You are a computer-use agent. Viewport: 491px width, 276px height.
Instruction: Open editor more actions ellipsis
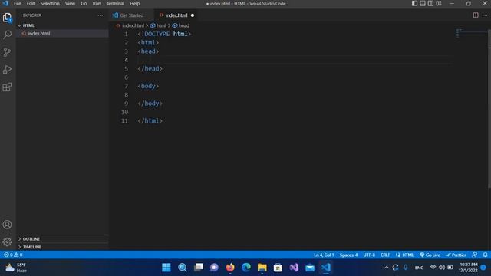pos(485,15)
